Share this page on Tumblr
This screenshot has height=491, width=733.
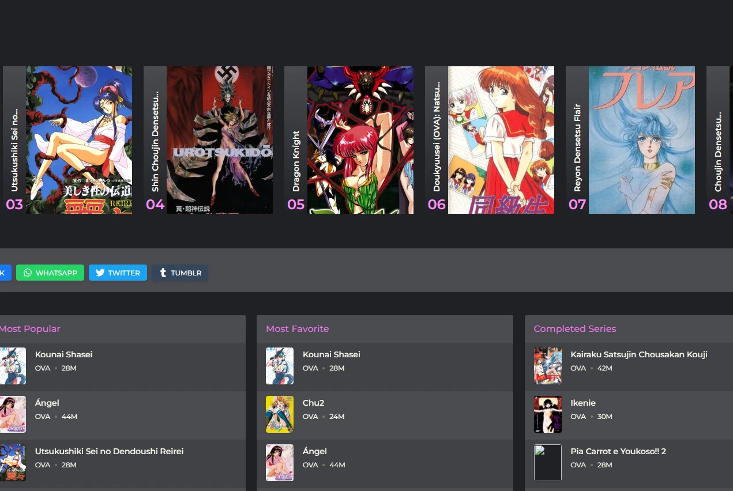click(x=180, y=273)
